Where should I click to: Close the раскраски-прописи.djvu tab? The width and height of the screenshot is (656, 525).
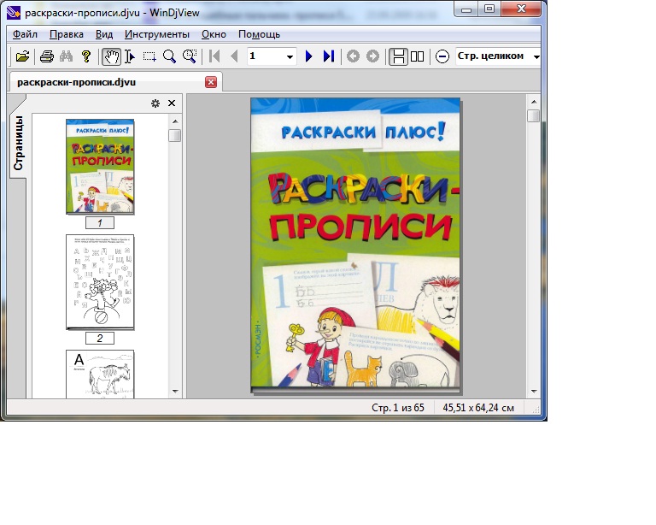point(211,82)
